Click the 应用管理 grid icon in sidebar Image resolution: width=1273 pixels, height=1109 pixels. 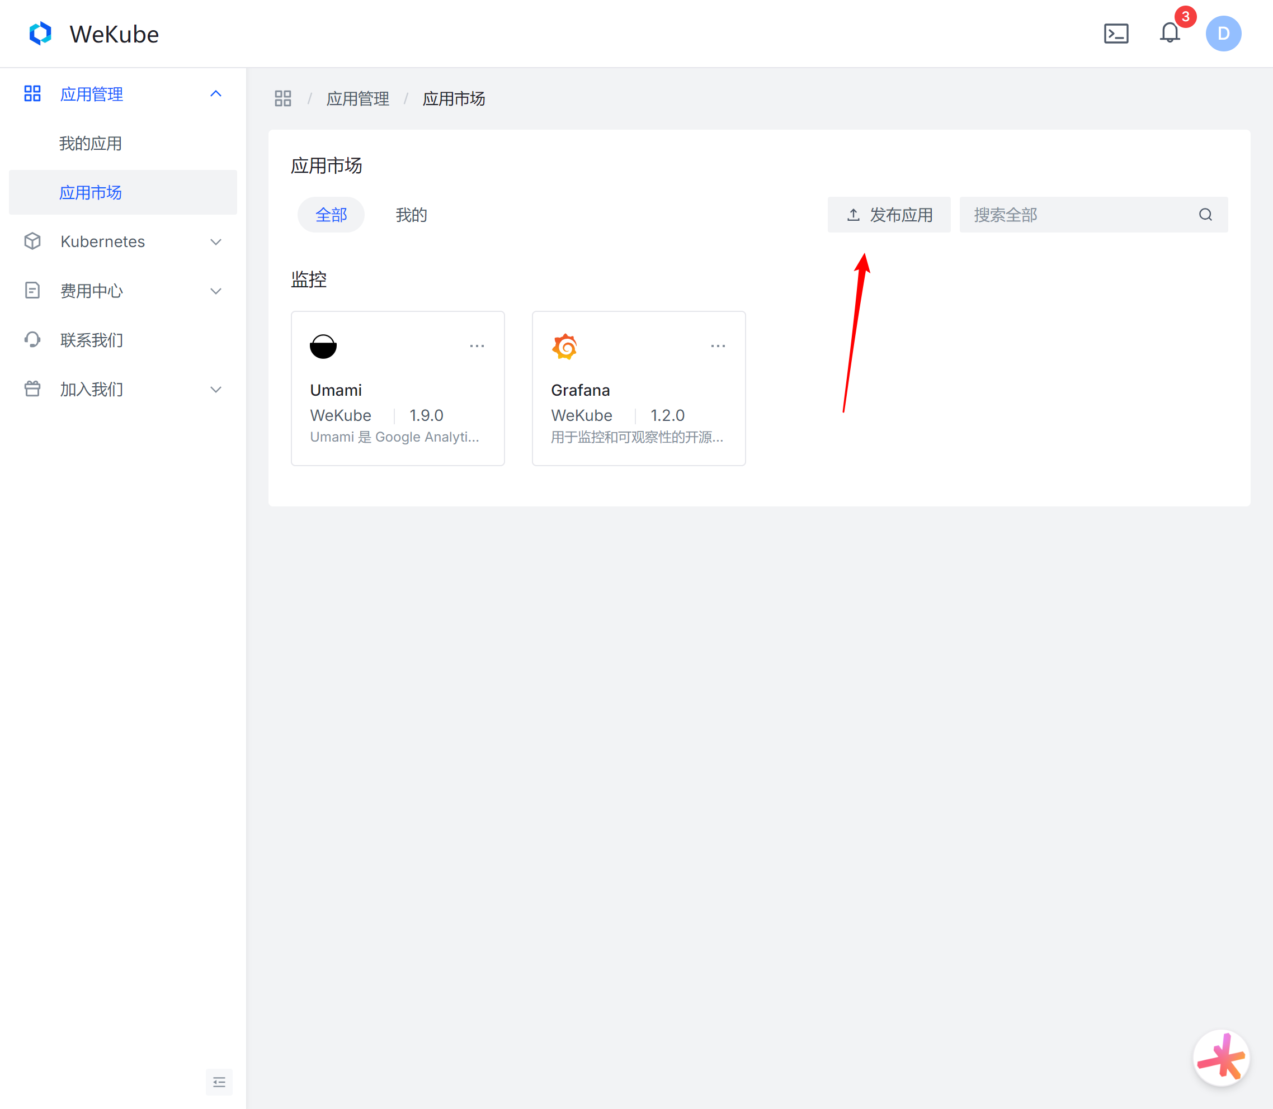coord(32,93)
